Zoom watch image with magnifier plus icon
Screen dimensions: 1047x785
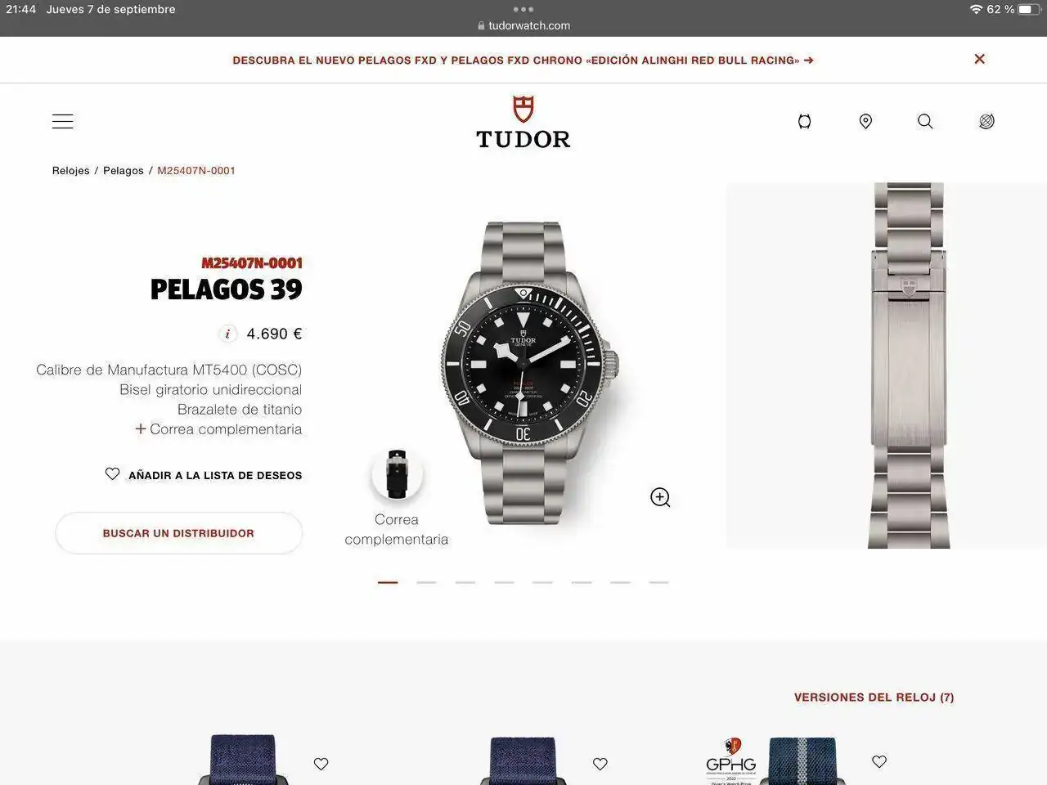click(x=660, y=497)
